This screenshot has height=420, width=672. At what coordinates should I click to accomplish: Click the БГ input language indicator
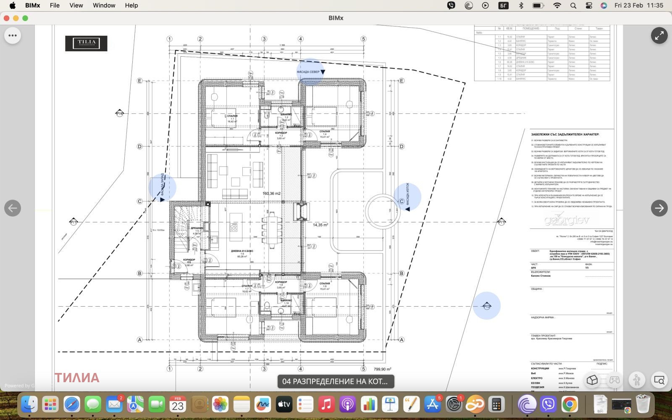pos(503,5)
